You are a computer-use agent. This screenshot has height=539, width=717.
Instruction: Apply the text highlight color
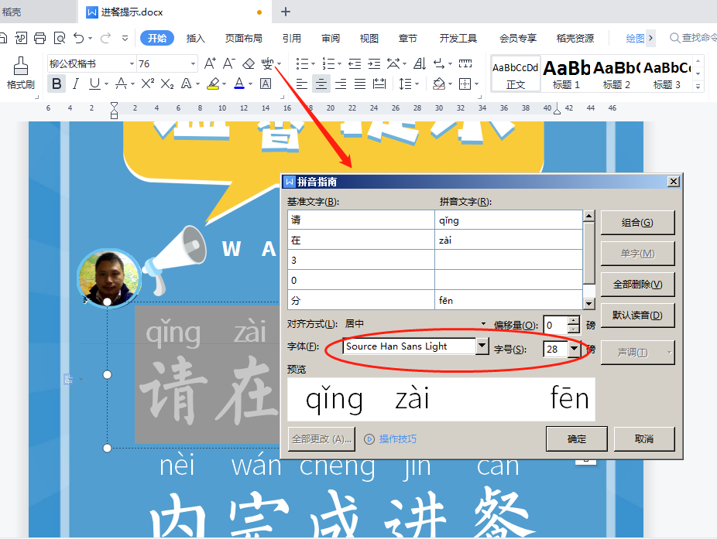(213, 84)
